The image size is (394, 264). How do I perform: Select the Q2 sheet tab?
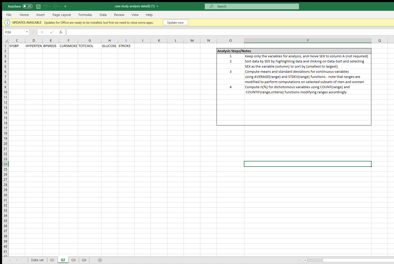click(63, 260)
